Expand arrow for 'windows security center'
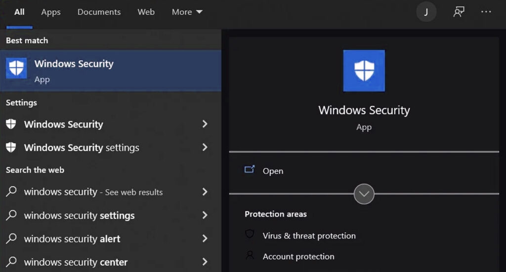This screenshot has width=506, height=272. 205,262
